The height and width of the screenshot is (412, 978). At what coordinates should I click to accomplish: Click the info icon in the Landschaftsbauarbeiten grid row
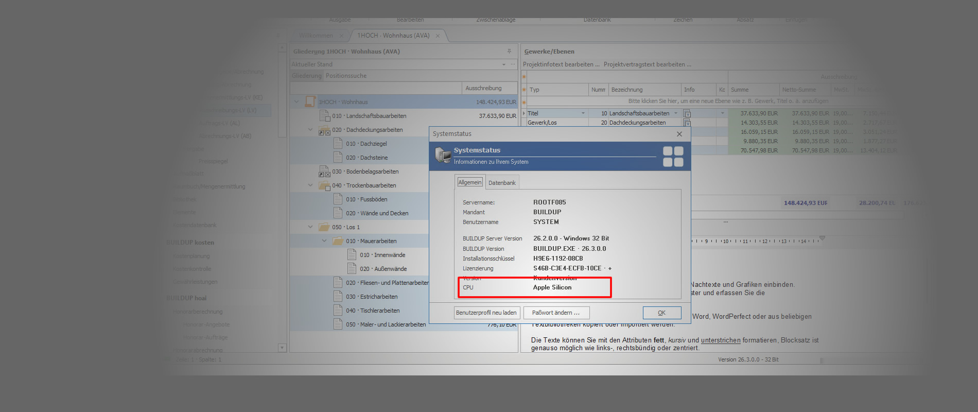(687, 113)
